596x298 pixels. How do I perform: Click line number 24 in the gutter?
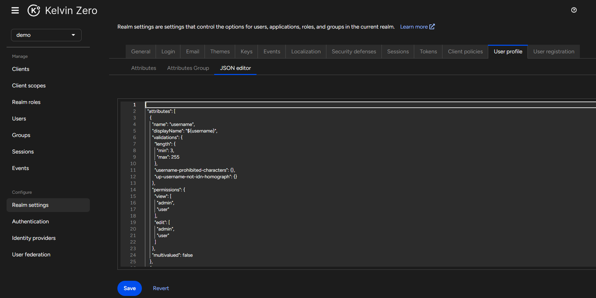tap(133, 255)
